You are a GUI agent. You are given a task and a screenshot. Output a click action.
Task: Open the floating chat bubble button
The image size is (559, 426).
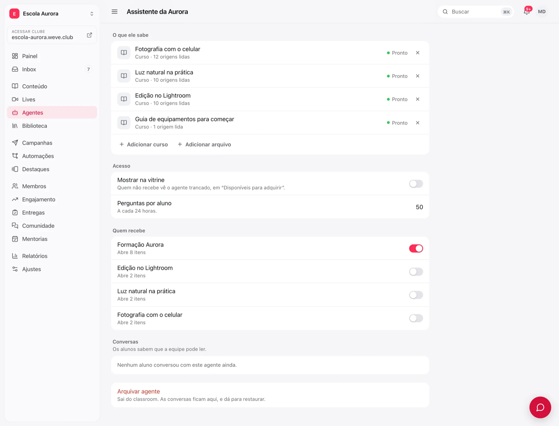pyautogui.click(x=540, y=407)
